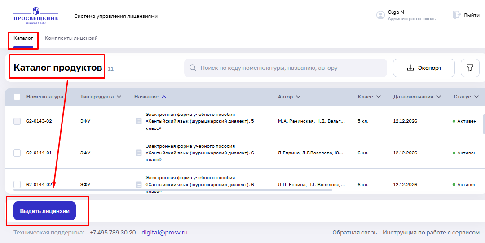The height and width of the screenshot is (243, 485).
Task: Check the box for row 62-0144-01
Action: [x=17, y=153]
